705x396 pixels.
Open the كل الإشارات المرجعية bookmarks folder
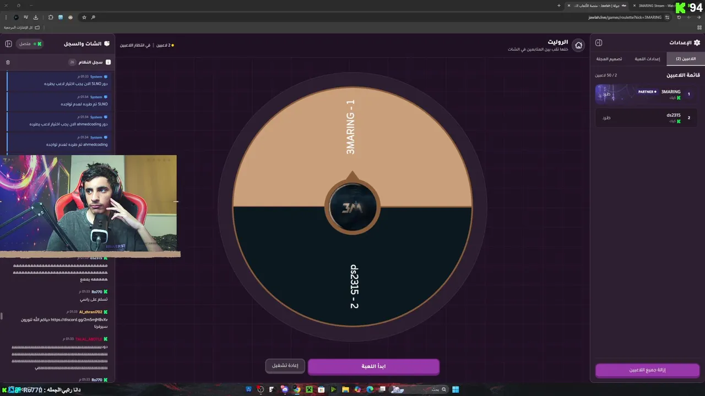click(22, 27)
